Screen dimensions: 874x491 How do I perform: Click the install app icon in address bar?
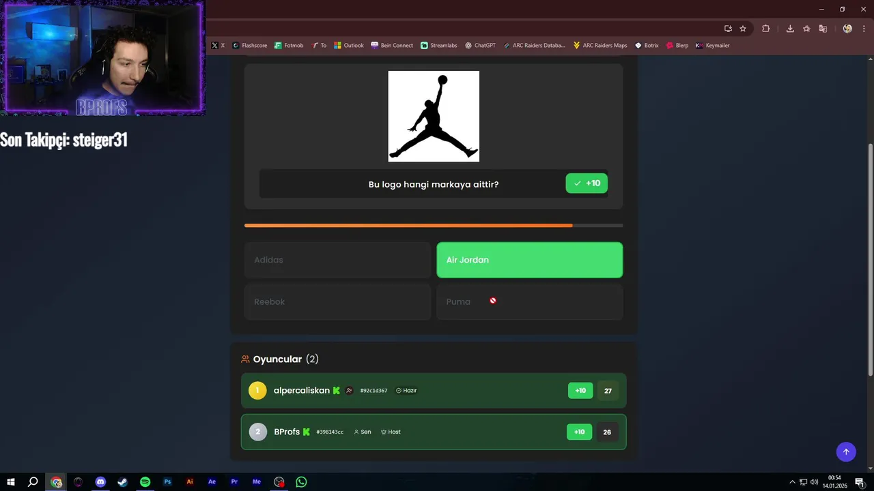[728, 29]
